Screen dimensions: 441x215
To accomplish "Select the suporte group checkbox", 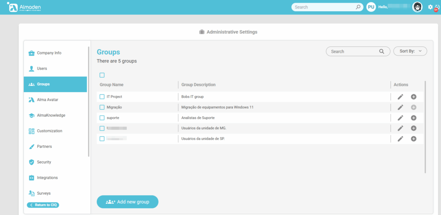I will 102,118.
